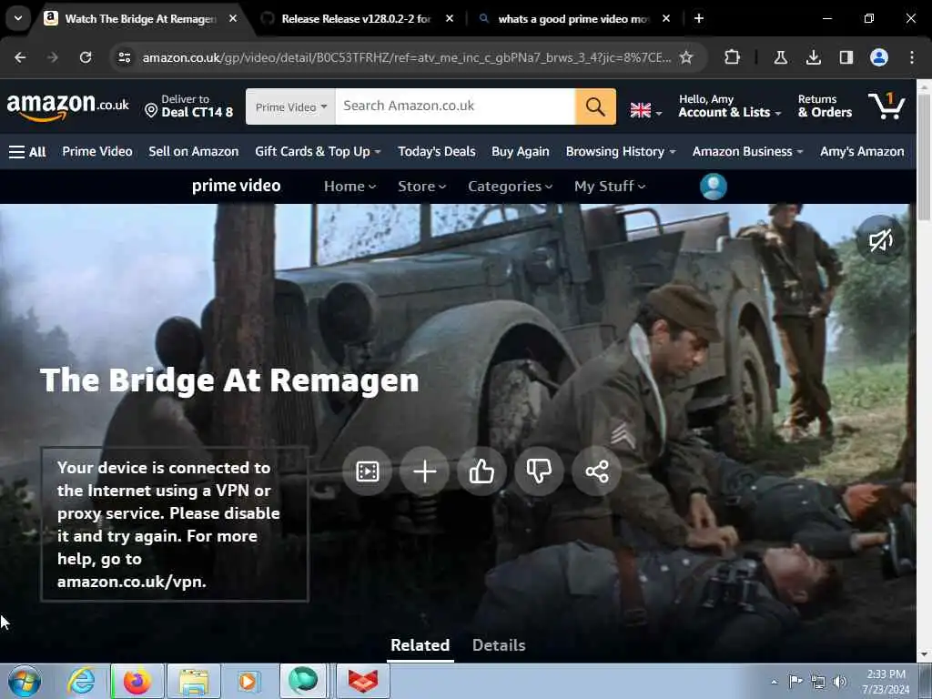Like the movie with thumbs-up icon
The image size is (932, 699).
(x=481, y=471)
